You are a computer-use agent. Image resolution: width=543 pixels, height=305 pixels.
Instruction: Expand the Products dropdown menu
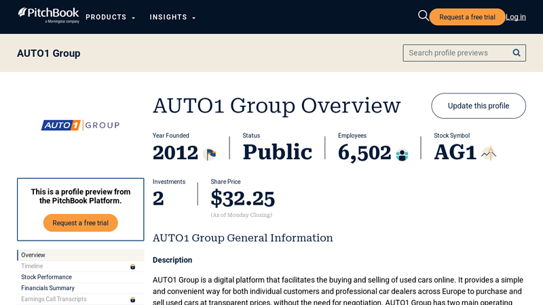point(110,18)
